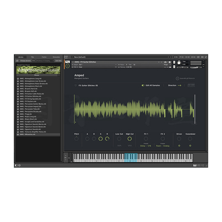Click the library refresh icon

[x=17, y=60]
